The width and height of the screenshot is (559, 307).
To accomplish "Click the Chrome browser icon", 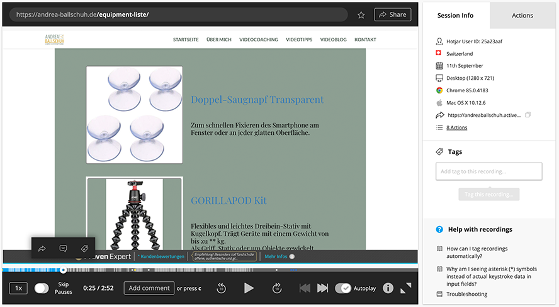I will (439, 90).
